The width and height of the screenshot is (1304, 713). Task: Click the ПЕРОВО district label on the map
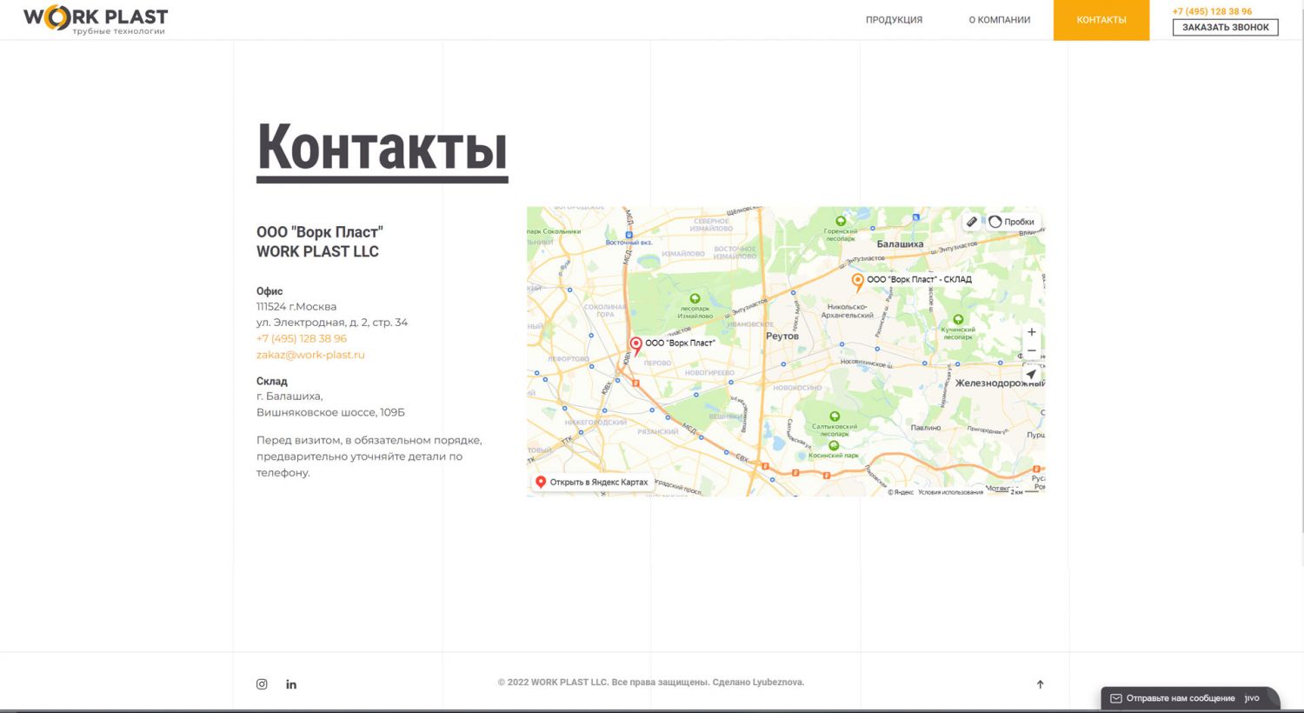click(x=657, y=363)
